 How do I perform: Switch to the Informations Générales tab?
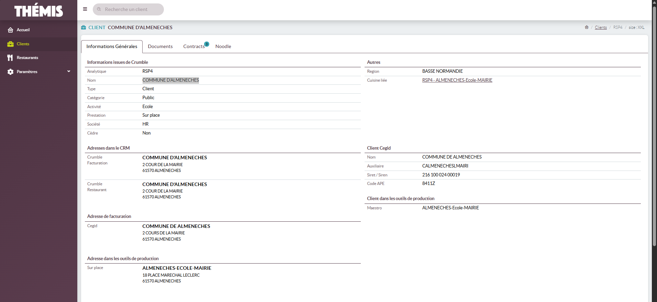click(112, 47)
